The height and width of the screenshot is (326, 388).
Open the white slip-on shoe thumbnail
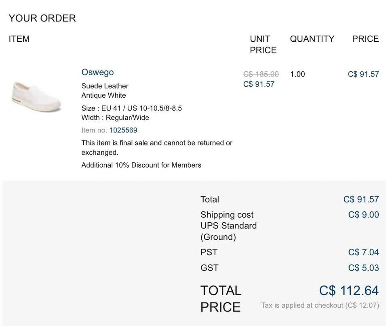click(36, 96)
